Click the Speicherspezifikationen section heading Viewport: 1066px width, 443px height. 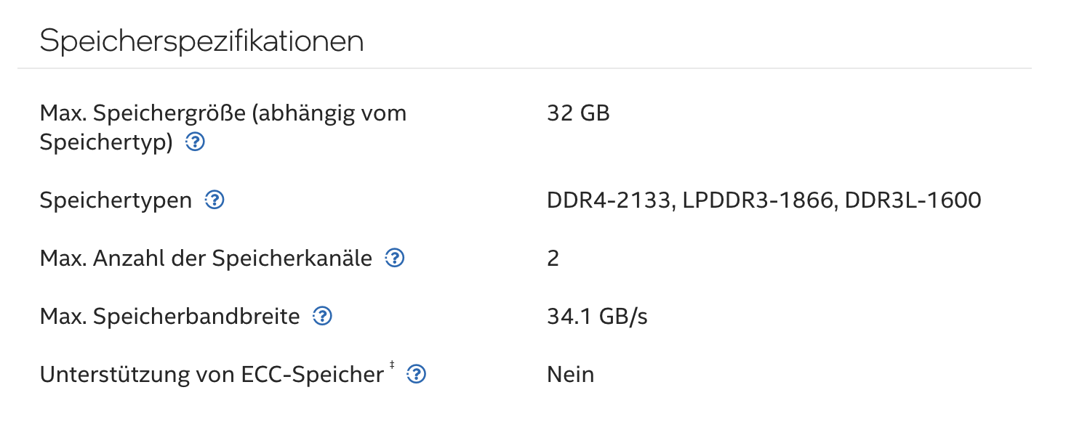(x=201, y=41)
